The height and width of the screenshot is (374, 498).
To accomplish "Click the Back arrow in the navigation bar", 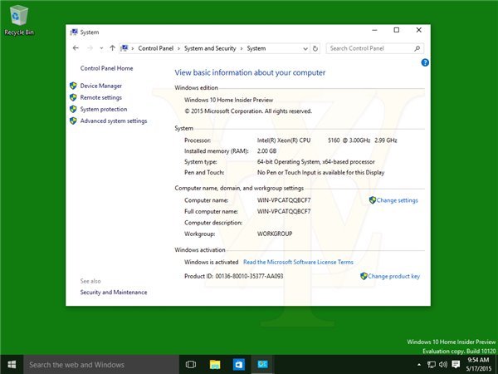I will (x=76, y=48).
